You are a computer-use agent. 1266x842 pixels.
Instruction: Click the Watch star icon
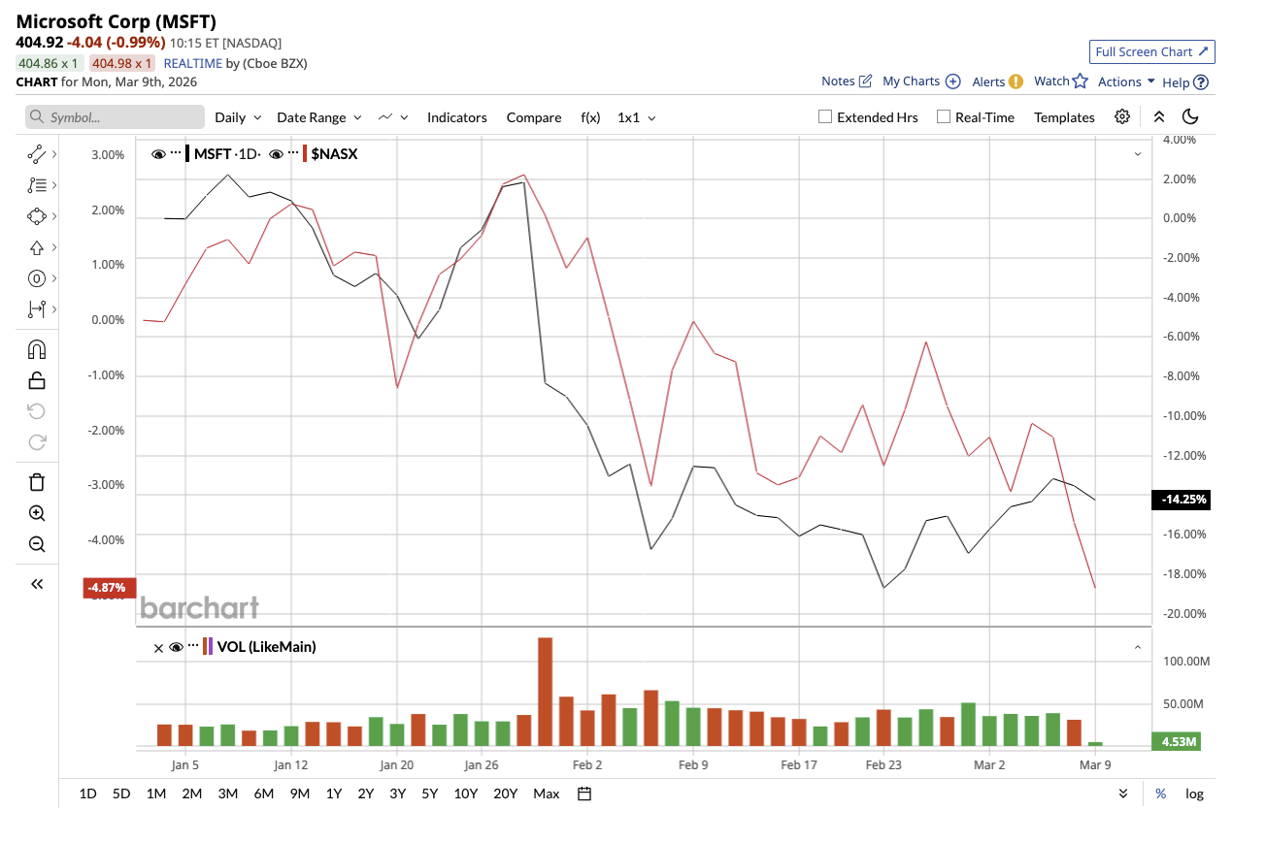point(1080,81)
